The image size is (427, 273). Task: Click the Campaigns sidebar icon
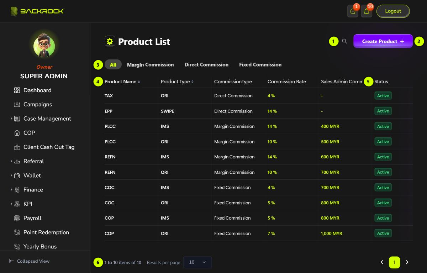pos(17,105)
